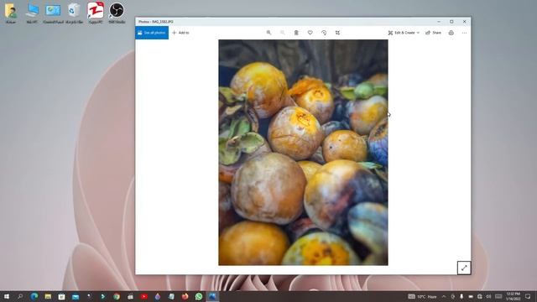The image size is (537, 302).
Task: Open WhatsApp from taskbar
Action: (x=199, y=296)
